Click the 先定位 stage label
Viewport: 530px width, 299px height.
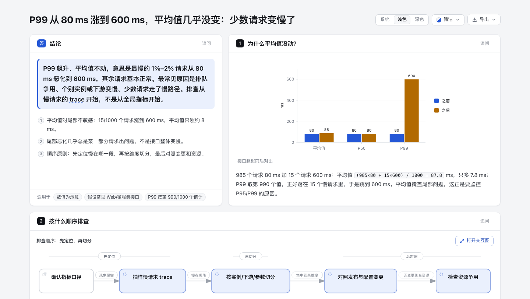(109, 256)
